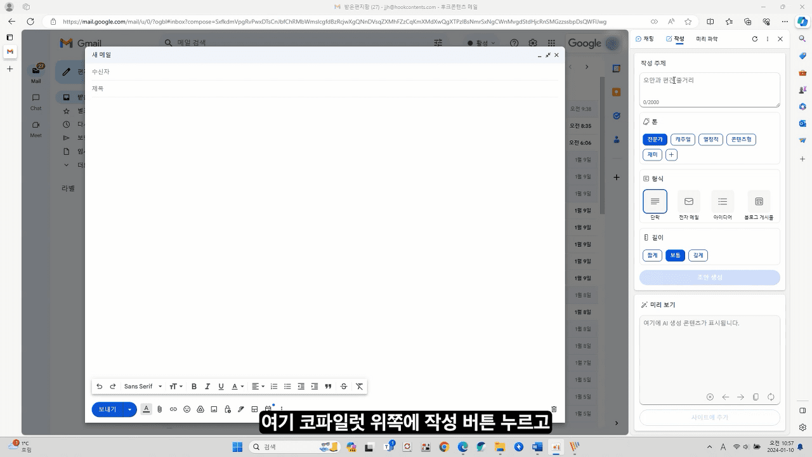Open the Sans Serif font dropdown
The width and height of the screenshot is (812, 457).
pos(142,386)
